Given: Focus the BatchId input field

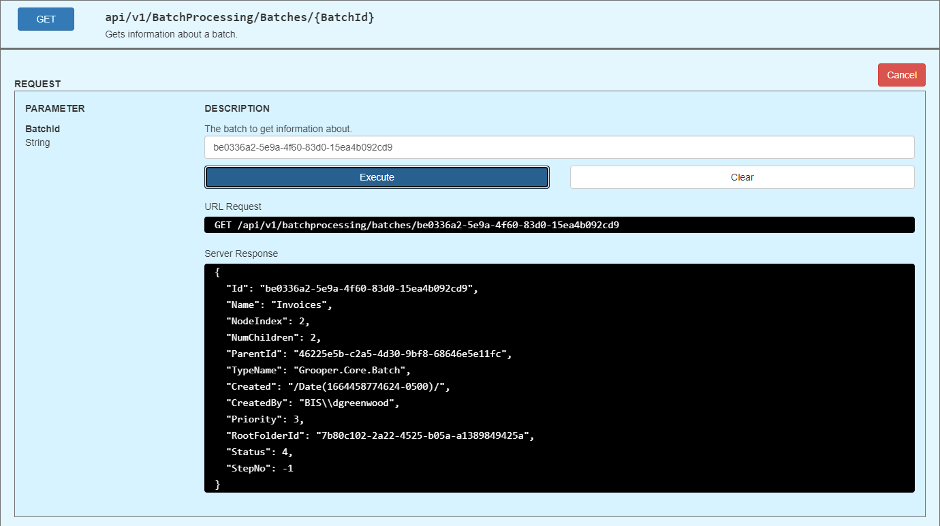Looking at the screenshot, I should 559,147.
